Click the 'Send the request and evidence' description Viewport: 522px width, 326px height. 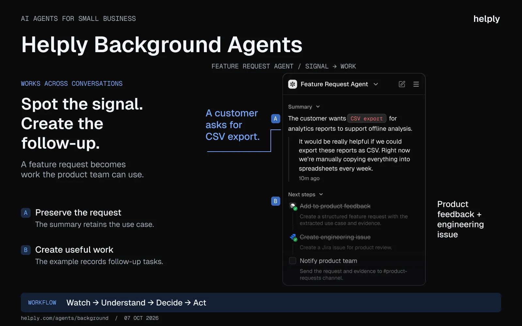tap(353, 274)
